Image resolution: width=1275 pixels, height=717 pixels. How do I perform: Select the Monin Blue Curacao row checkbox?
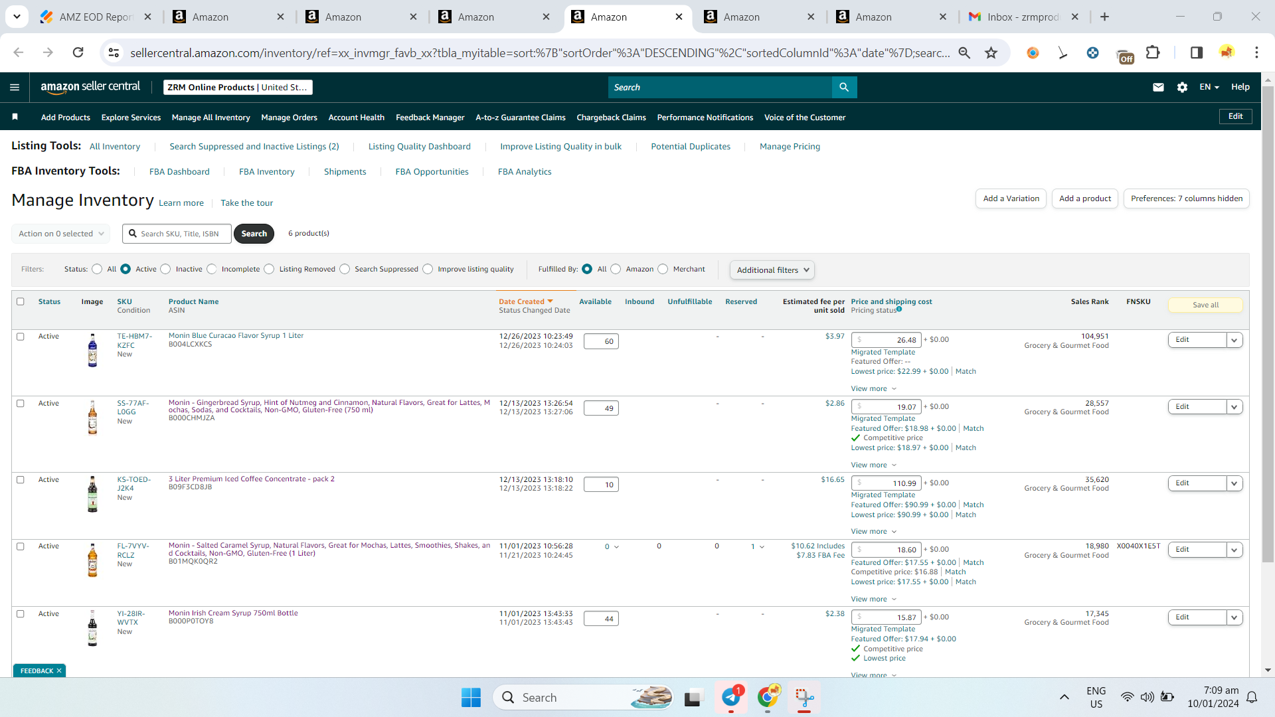(21, 337)
